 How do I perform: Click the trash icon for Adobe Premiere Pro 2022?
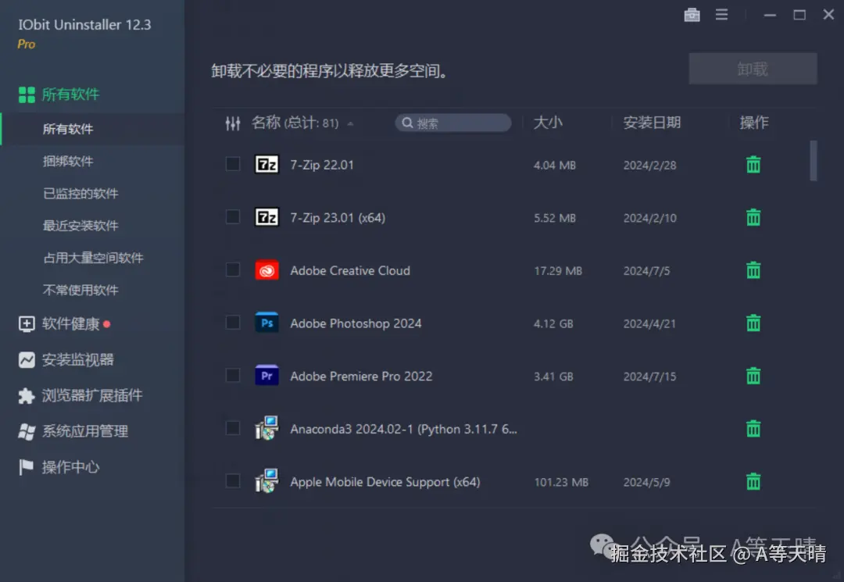(x=753, y=376)
